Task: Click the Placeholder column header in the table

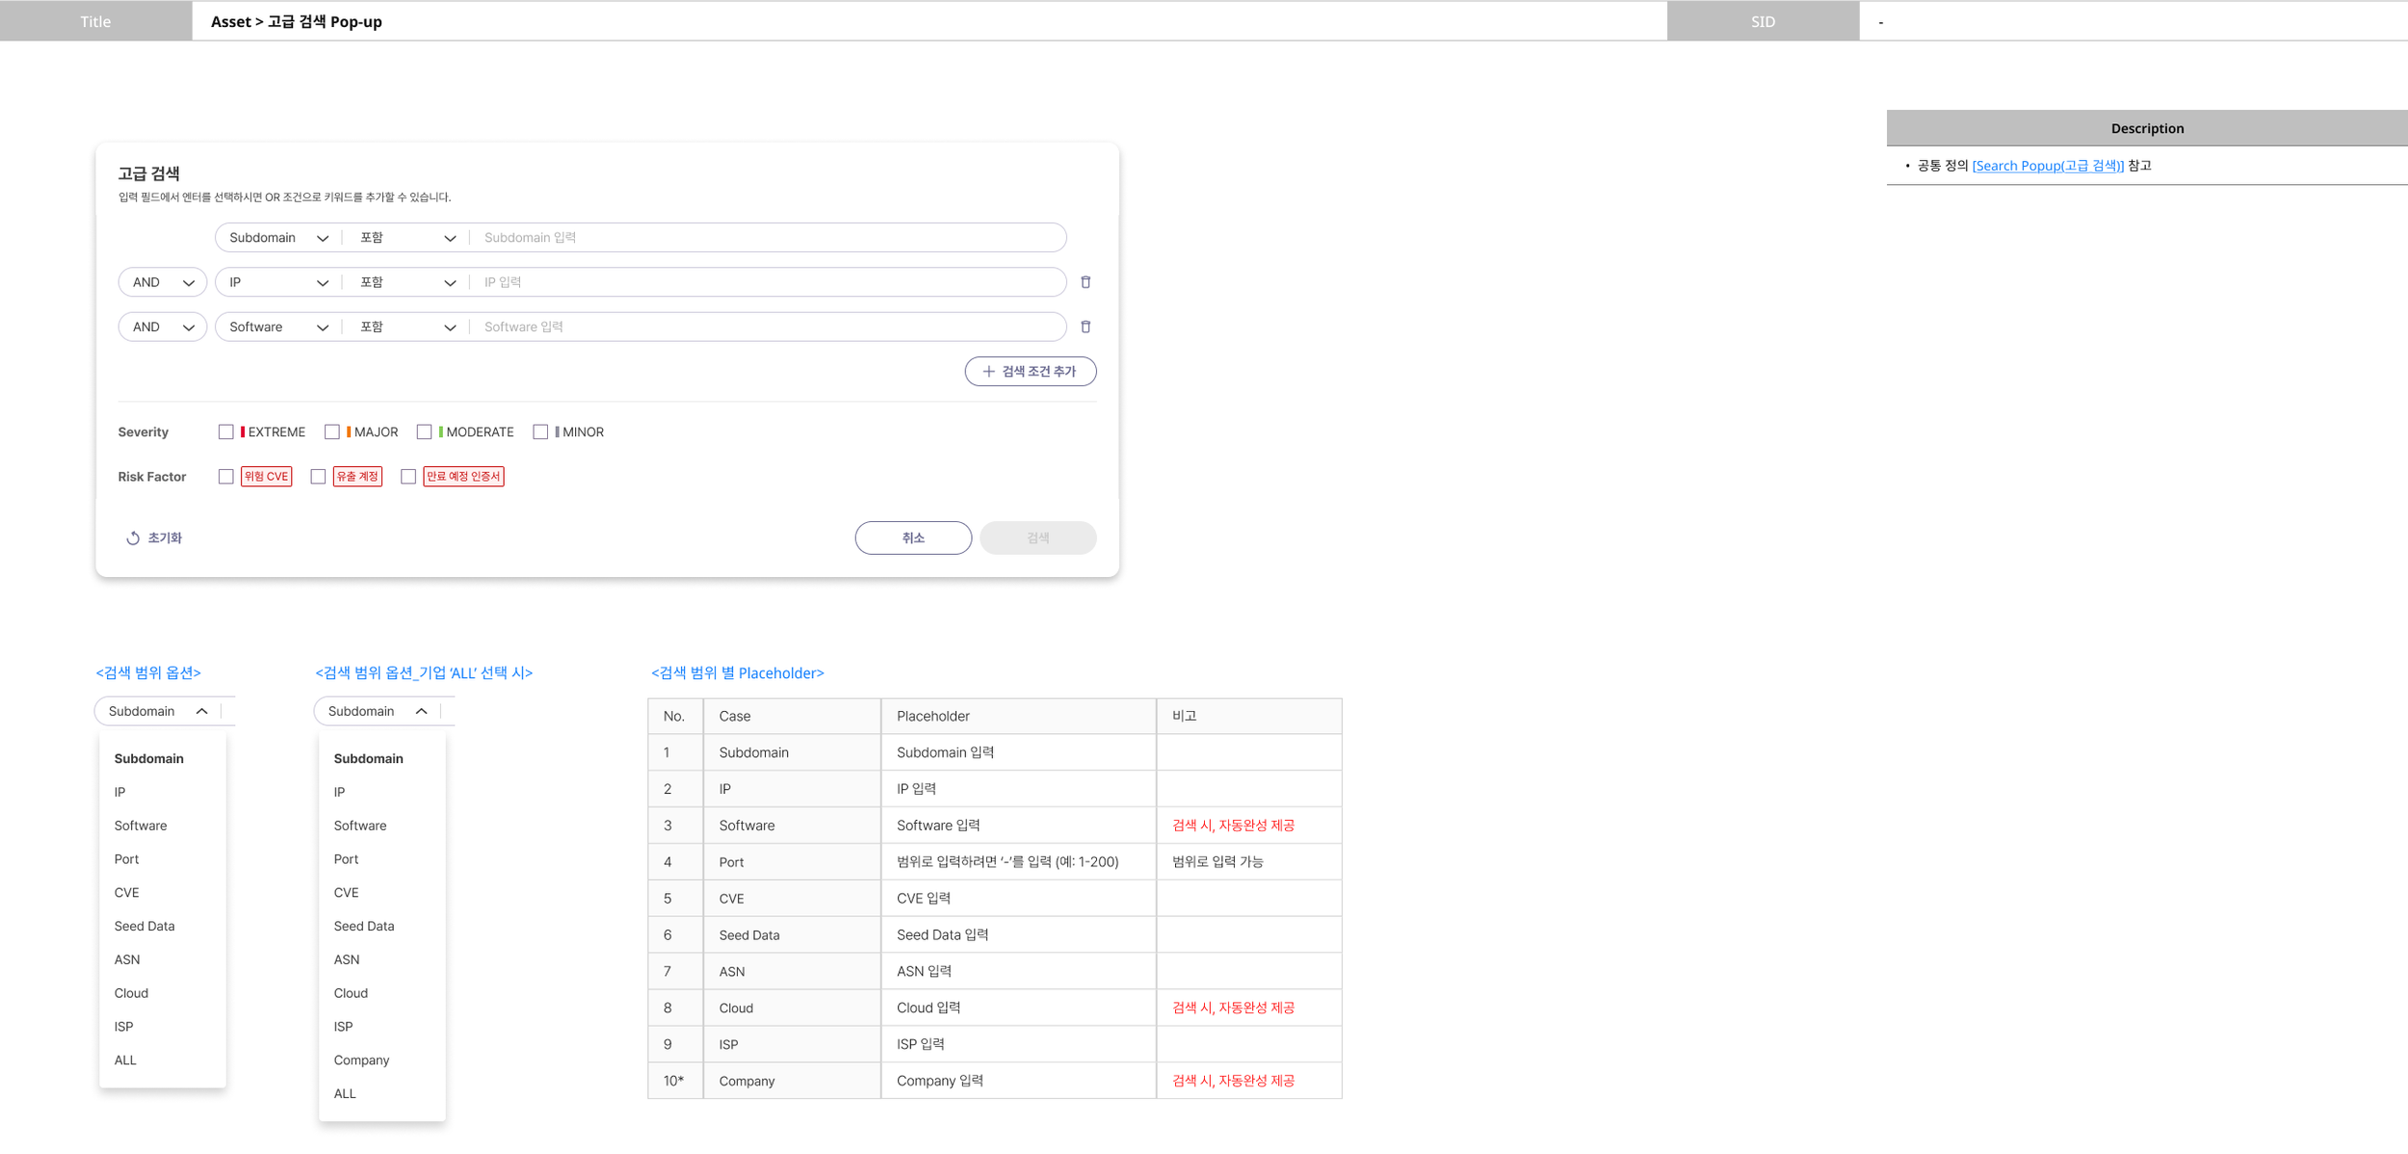Action: pos(1019,717)
